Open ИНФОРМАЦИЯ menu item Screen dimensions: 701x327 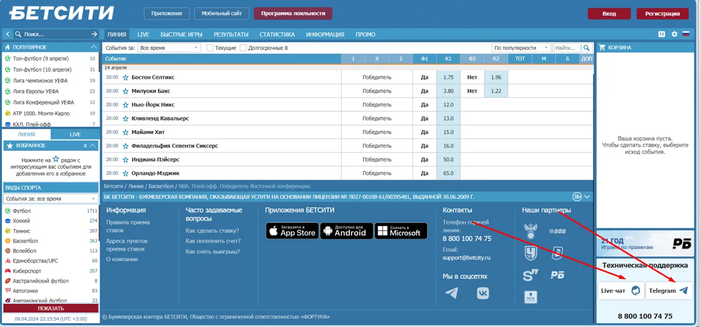click(325, 35)
